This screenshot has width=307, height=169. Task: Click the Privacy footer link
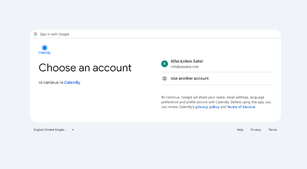(256, 130)
